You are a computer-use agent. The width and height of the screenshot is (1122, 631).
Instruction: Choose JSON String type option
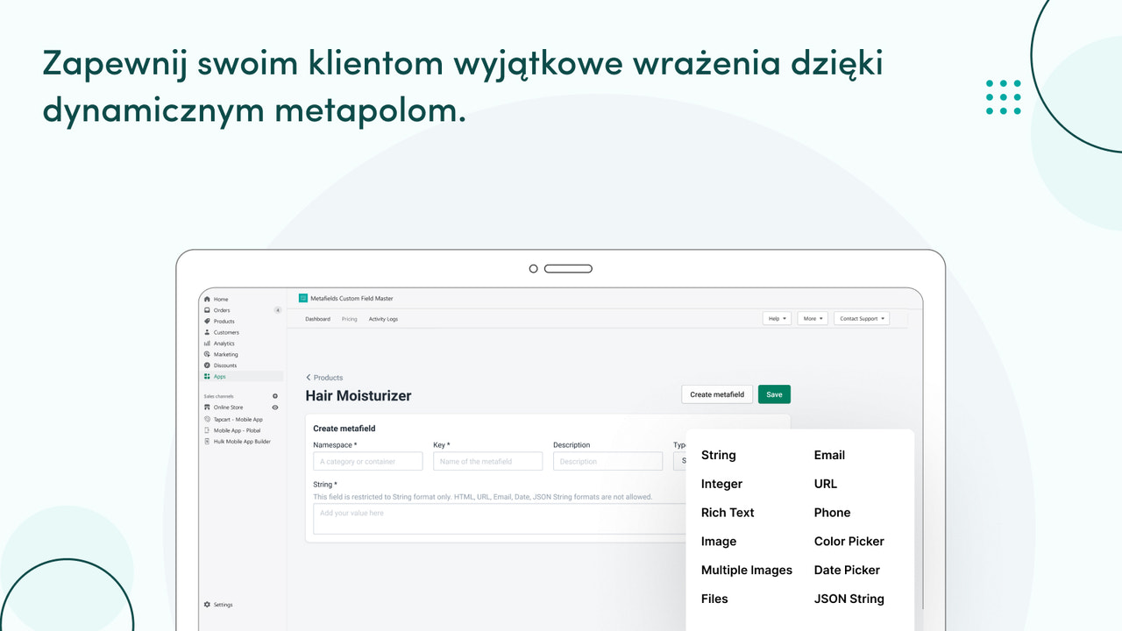(849, 599)
